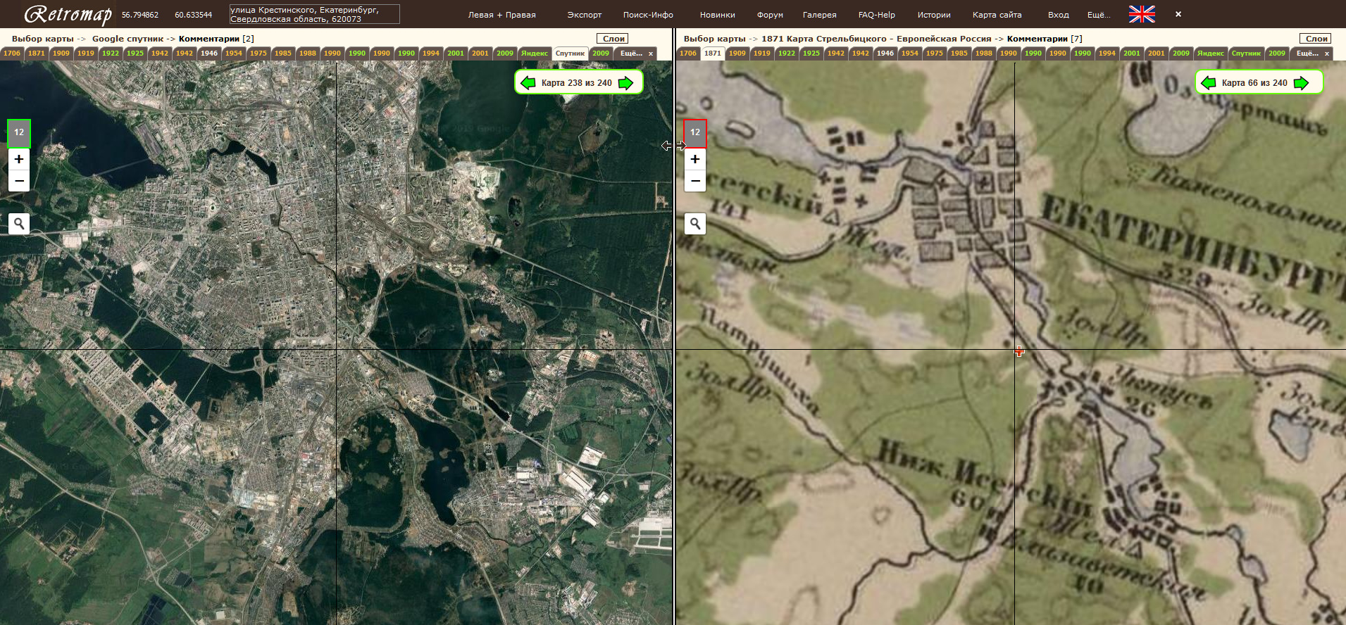Click the address field улица Крестинского
This screenshot has height=625, width=1346.
coord(314,14)
